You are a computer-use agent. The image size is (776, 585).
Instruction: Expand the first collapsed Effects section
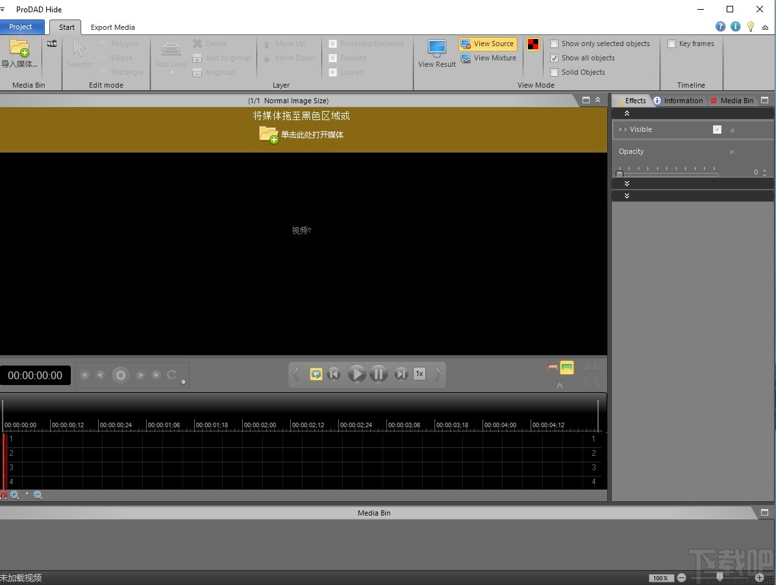pyautogui.click(x=627, y=184)
